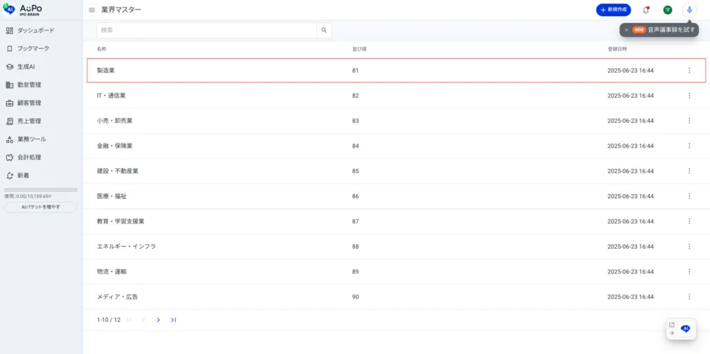710x354 pixels.
Task: Select the エネルギー・インフラ row name
Action: pos(126,246)
